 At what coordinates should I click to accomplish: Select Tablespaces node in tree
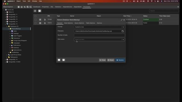point(14,57)
